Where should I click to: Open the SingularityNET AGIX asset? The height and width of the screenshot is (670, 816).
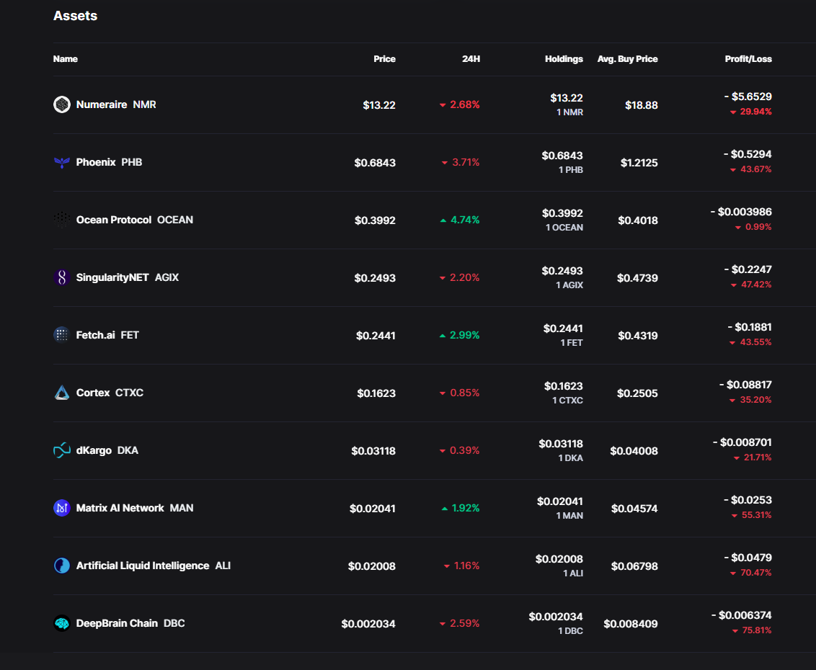click(x=128, y=278)
